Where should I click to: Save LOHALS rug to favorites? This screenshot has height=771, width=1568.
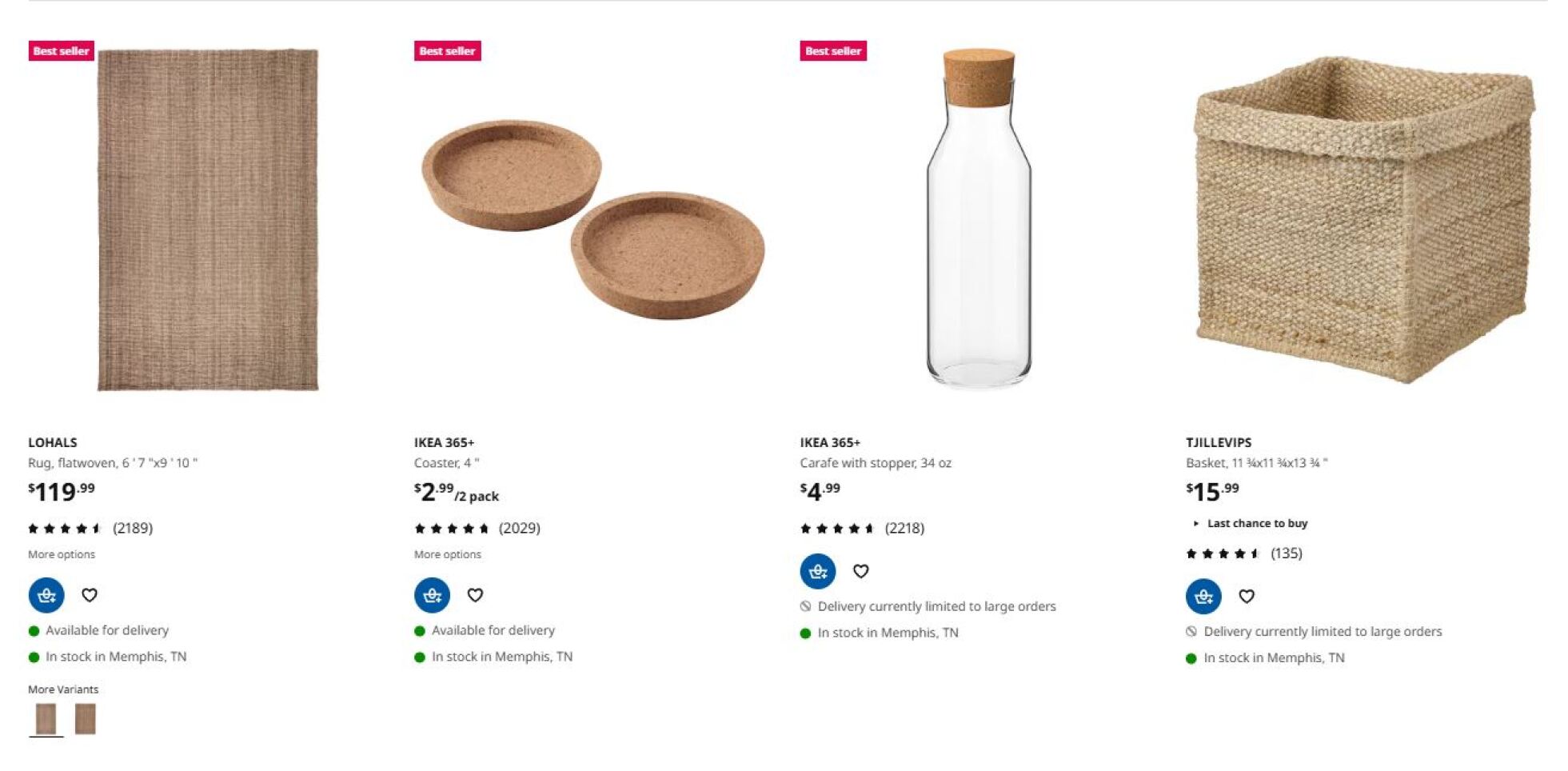pyautogui.click(x=90, y=595)
